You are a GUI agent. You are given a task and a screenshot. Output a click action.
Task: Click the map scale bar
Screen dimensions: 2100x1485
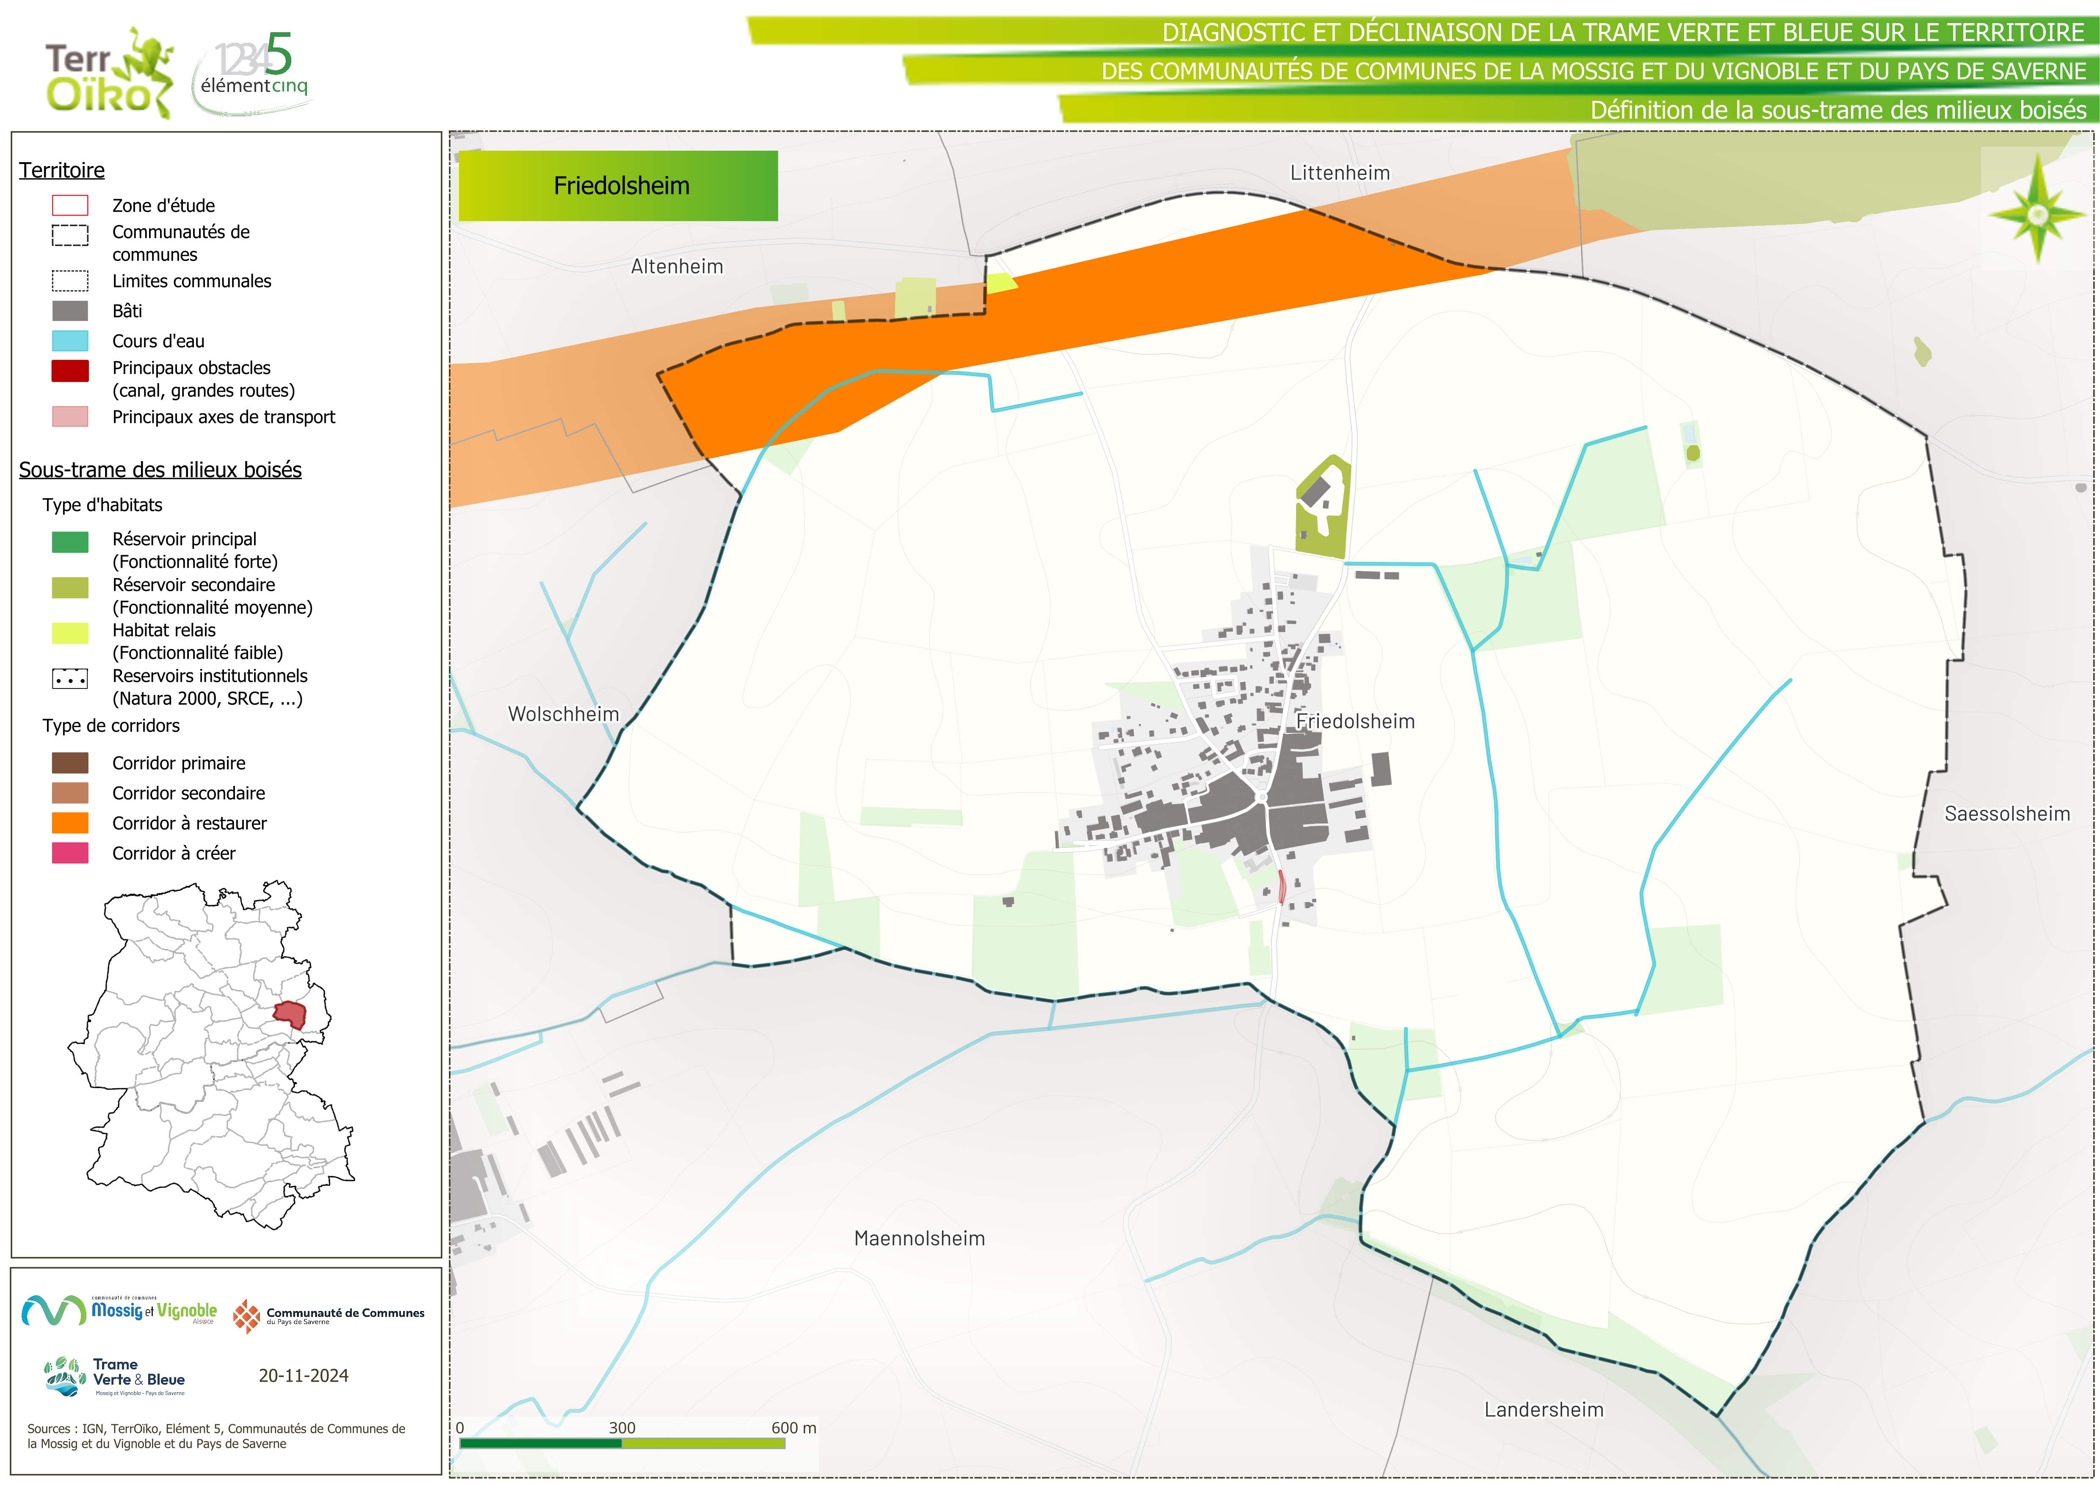pyautogui.click(x=622, y=1443)
